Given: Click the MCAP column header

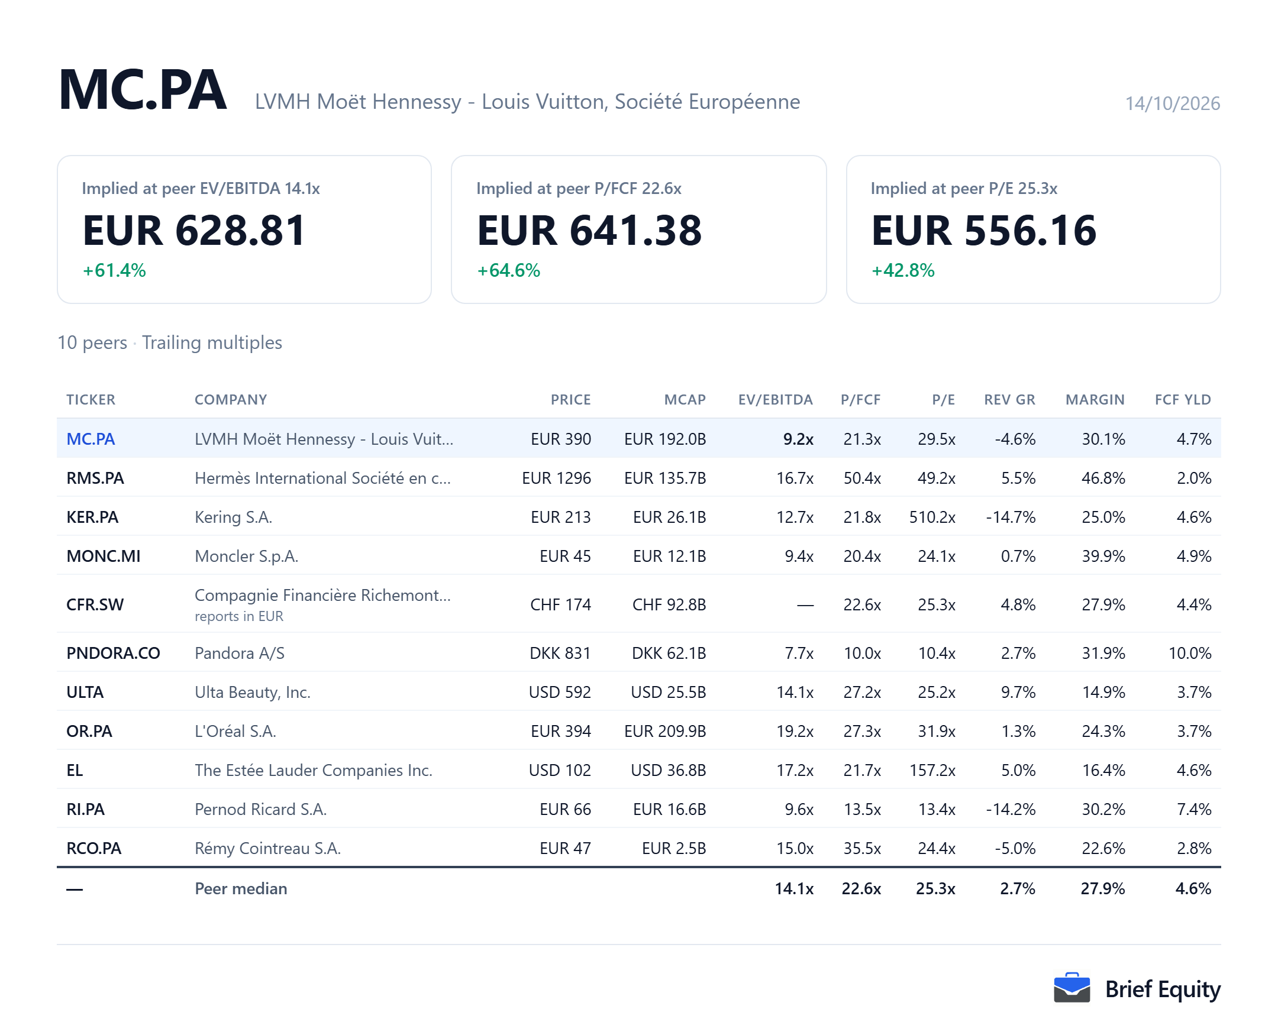Looking at the screenshot, I should pyautogui.click(x=685, y=399).
